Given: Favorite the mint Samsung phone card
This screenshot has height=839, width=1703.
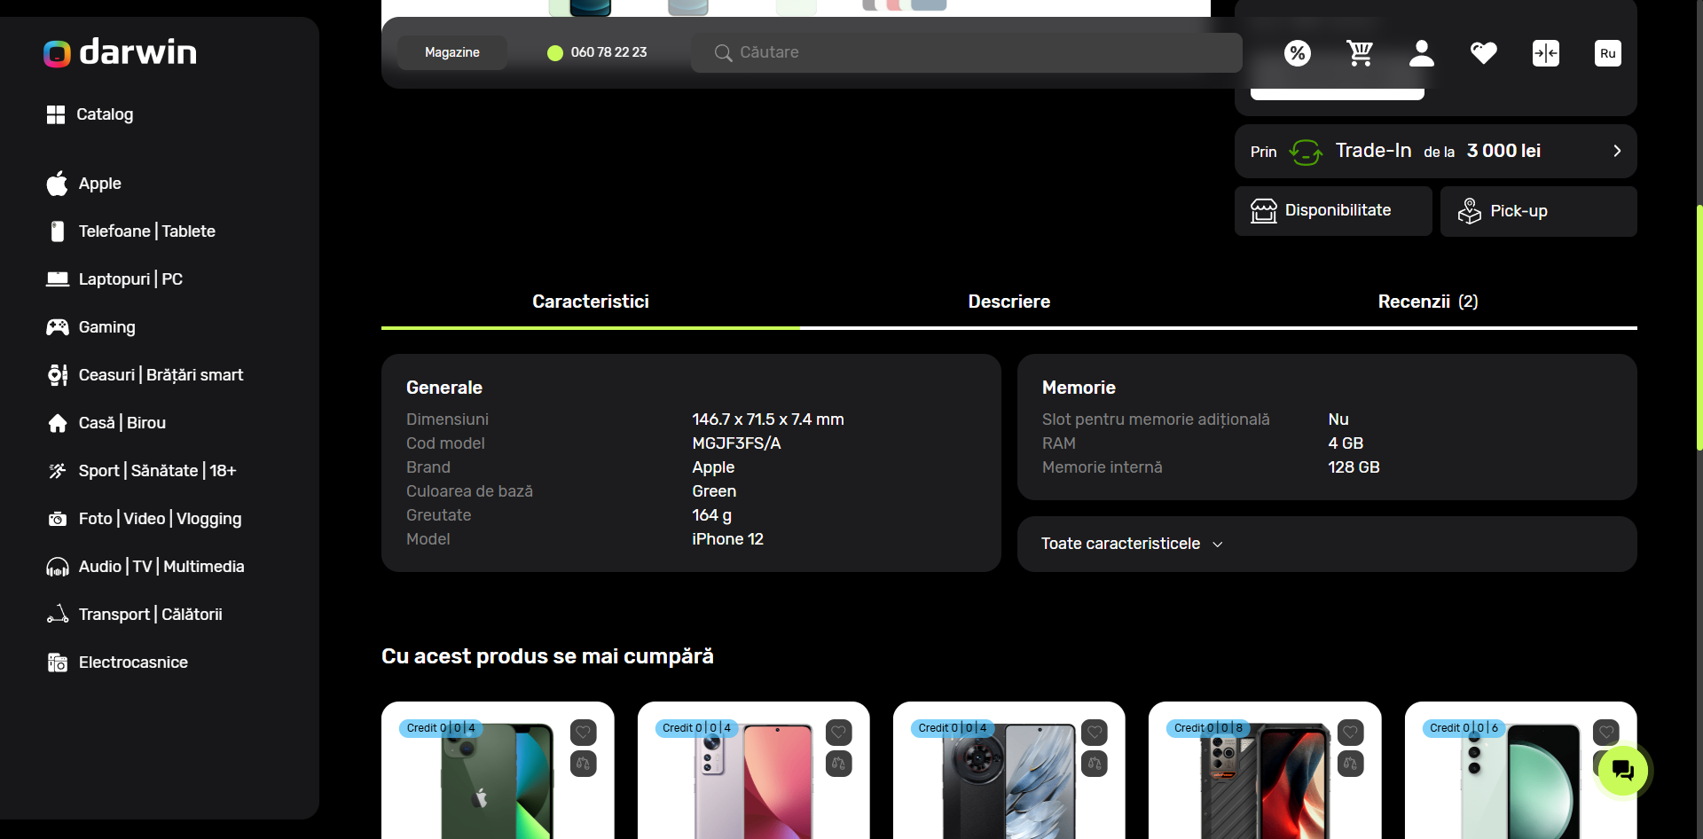Looking at the screenshot, I should [x=1605, y=733].
